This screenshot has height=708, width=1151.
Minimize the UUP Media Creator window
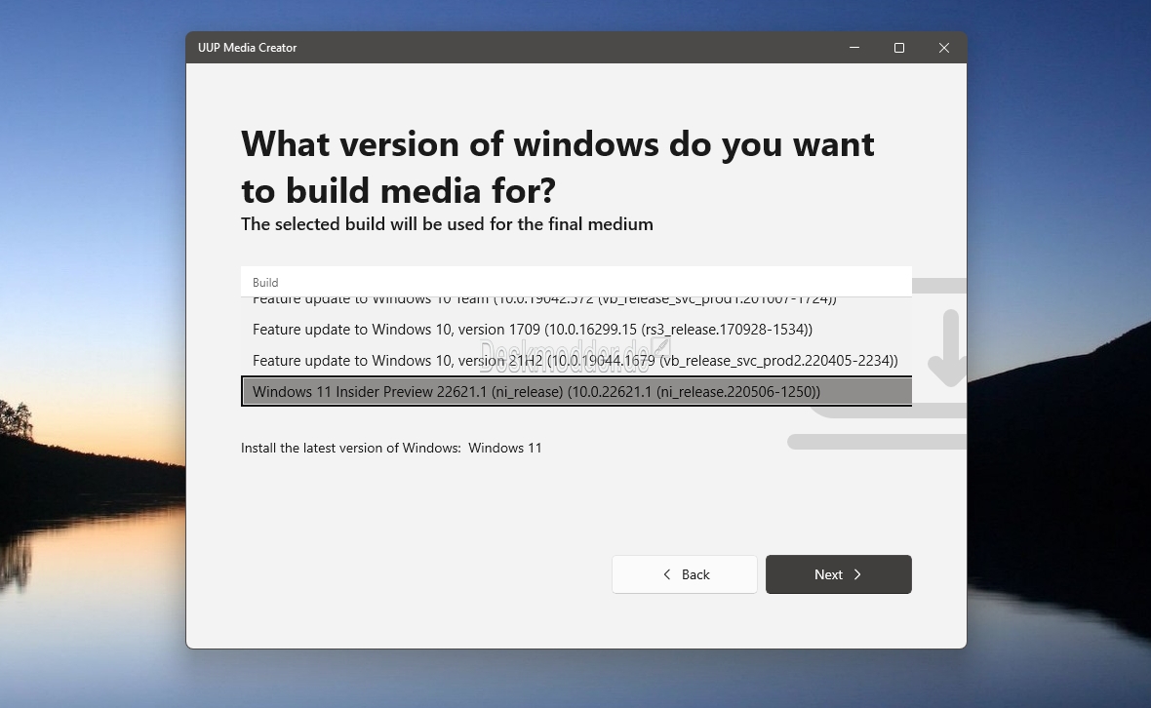click(x=854, y=48)
